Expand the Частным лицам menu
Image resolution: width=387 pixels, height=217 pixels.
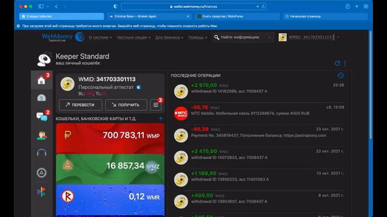pyautogui.click(x=134, y=37)
